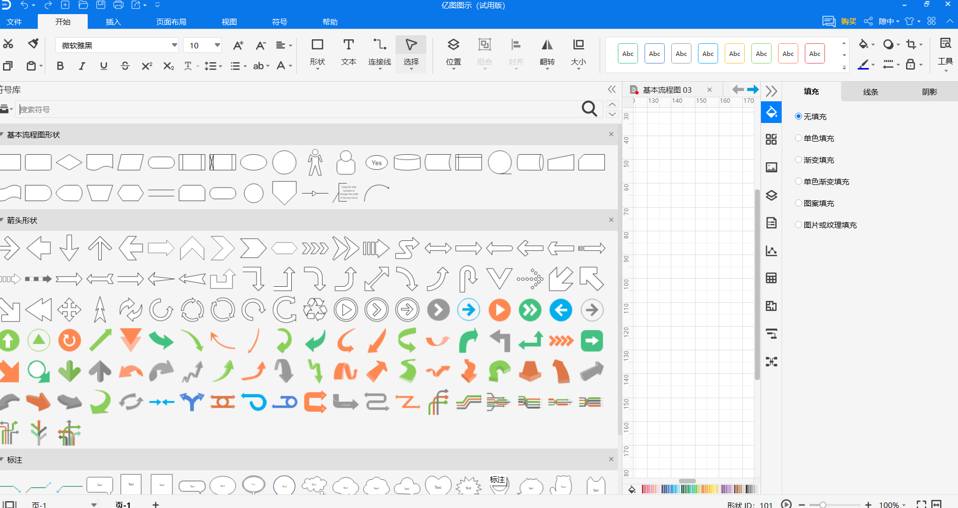This screenshot has height=508, width=958.
Task: Select the 渐变填充 gradient fill option
Action: (798, 160)
